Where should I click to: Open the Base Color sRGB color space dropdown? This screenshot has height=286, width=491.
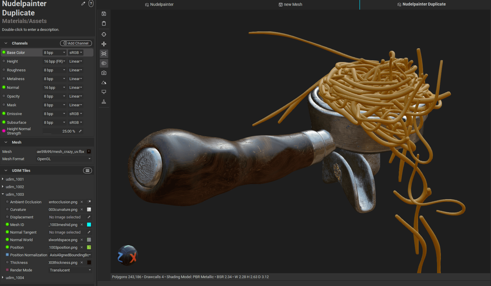coord(76,53)
